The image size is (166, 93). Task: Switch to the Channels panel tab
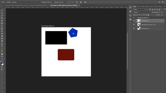point(156,6)
